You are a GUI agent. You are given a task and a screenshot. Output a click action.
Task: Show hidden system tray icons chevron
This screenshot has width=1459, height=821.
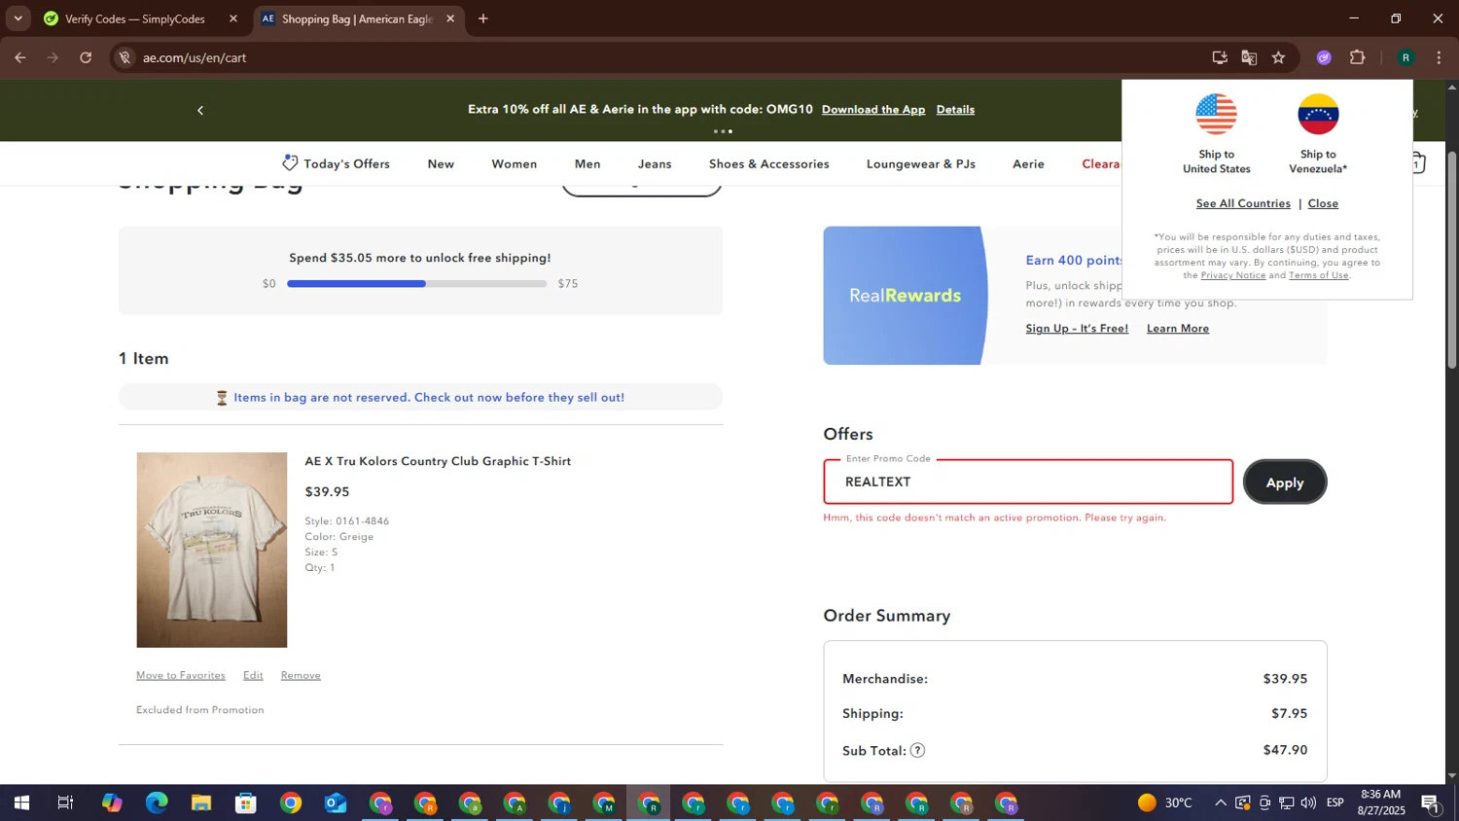[x=1221, y=803]
